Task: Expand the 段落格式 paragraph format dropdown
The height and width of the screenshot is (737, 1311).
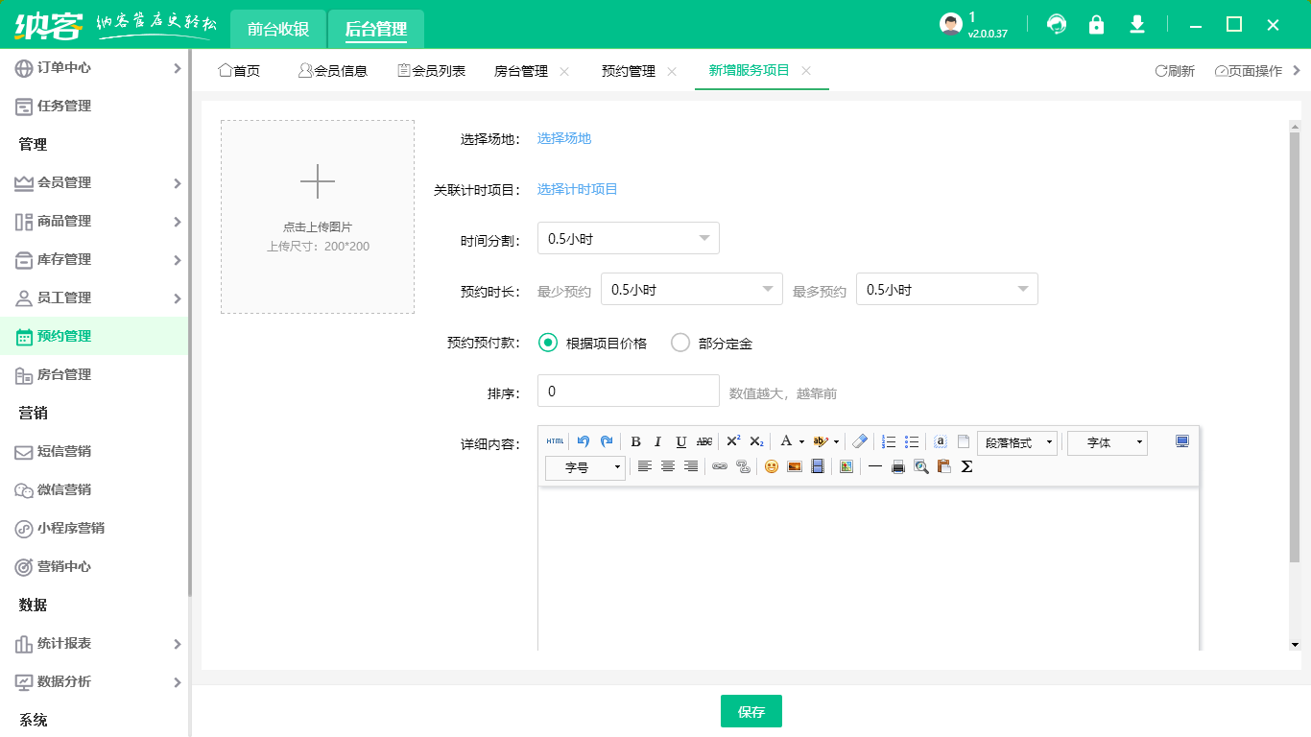Action: 1016,441
